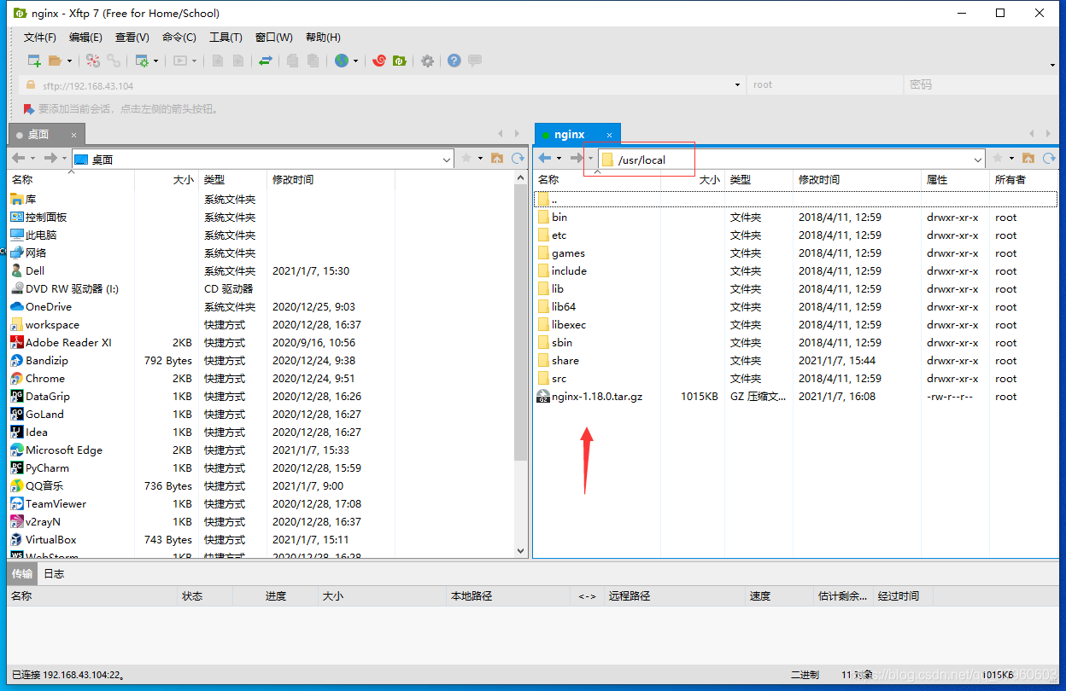Launch Xshell via red swirl icon
Image resolution: width=1066 pixels, height=691 pixels.
380,61
